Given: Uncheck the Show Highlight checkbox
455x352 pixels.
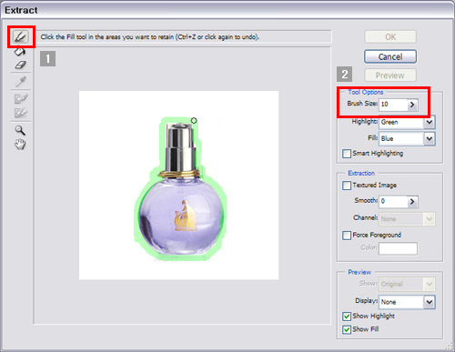Looking at the screenshot, I should pyautogui.click(x=347, y=317).
